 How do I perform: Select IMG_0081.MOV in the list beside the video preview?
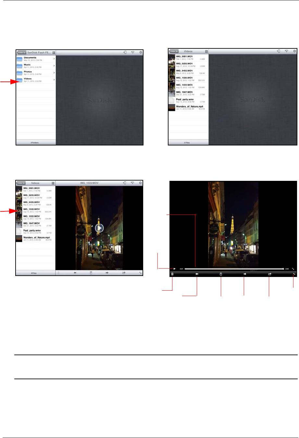(x=36, y=189)
